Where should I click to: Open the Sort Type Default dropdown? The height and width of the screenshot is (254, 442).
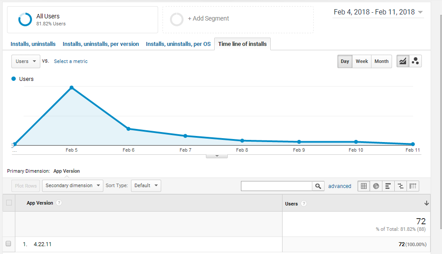coord(146,186)
